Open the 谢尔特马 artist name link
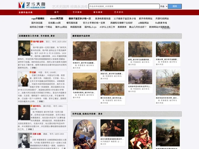The width and height of the screenshot is (199, 149). point(37,106)
